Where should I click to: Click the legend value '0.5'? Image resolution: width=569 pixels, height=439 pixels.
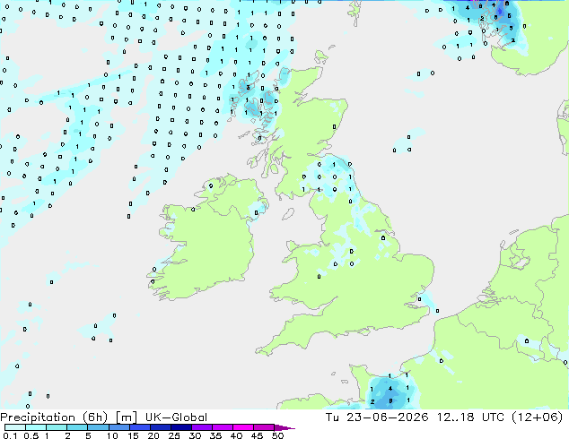(x=31, y=435)
